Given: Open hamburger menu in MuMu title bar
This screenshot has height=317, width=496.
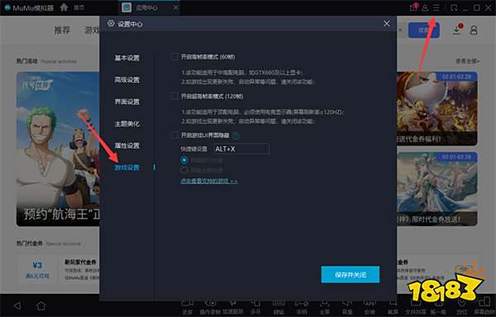Looking at the screenshot, I should [x=436, y=7].
